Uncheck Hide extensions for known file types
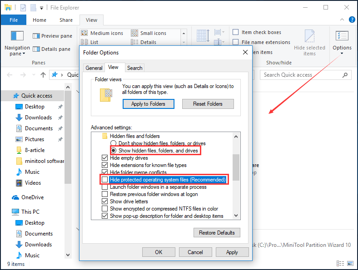 (104, 165)
